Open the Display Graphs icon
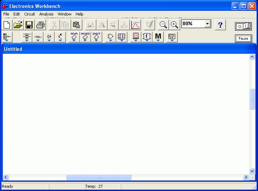 (135, 25)
